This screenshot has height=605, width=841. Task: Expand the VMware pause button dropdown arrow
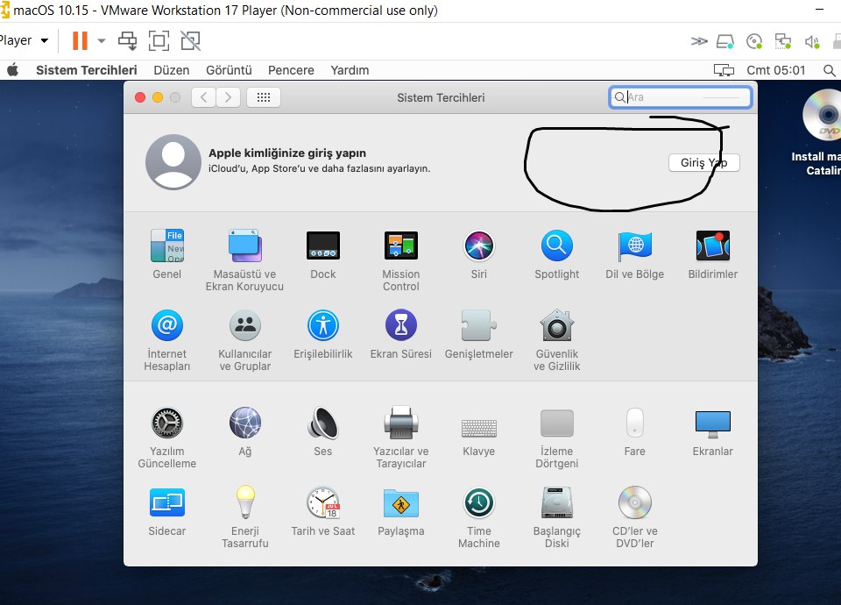click(102, 40)
